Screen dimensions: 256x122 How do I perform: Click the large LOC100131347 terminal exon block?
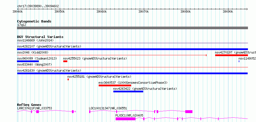click(189, 112)
